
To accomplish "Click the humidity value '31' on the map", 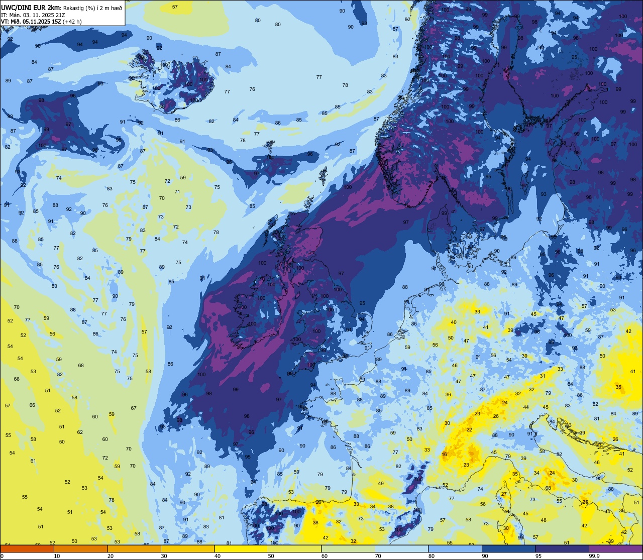I will pyautogui.click(x=543, y=376).
